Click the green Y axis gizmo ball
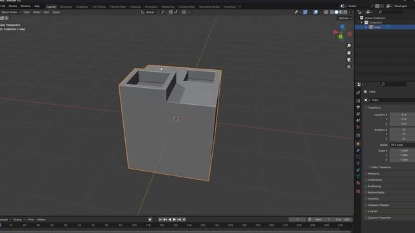Viewport: 415px width, 233px height. point(340,37)
